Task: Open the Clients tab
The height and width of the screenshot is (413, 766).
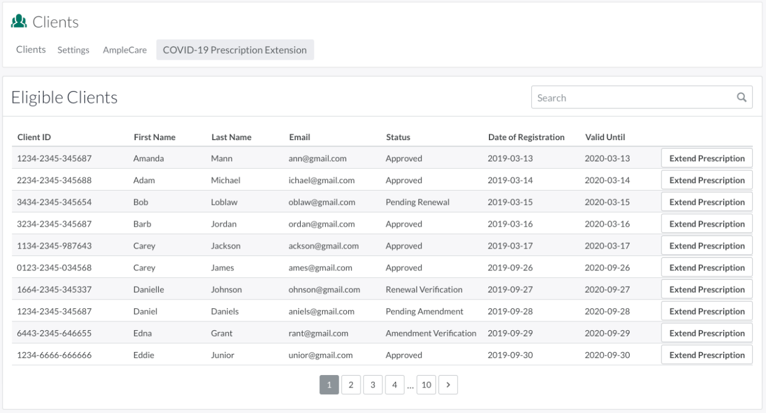Action: [x=31, y=50]
